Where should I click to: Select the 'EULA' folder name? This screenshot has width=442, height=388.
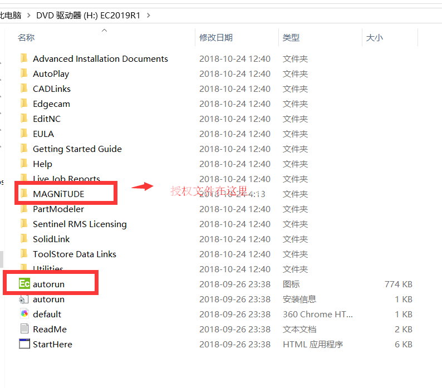click(x=43, y=134)
